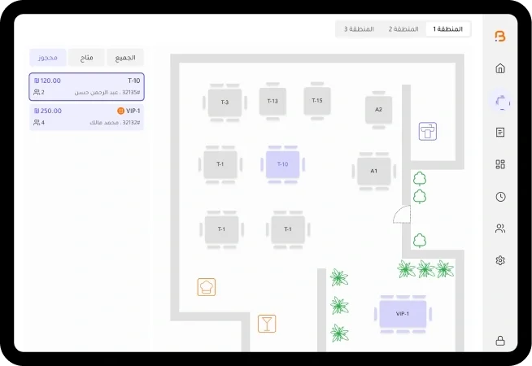532x366 pixels.
Task: Select table T-1 beside T-10
Action: pyautogui.click(x=220, y=164)
